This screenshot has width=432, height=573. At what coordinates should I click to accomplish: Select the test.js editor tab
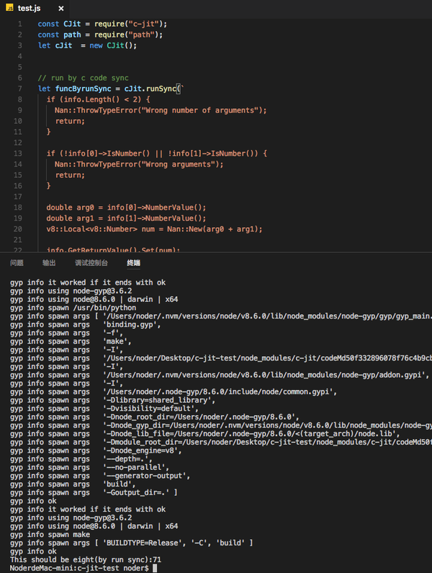(35, 8)
